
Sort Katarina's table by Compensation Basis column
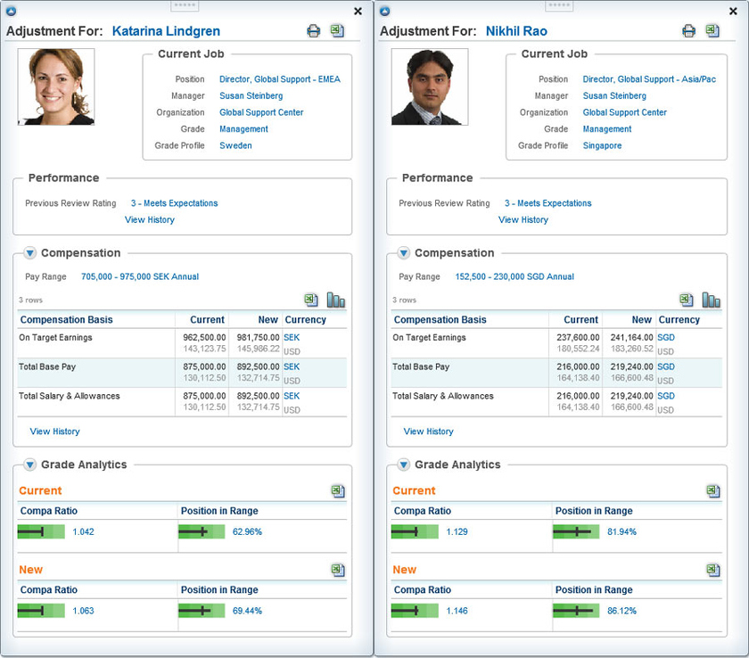coord(67,319)
